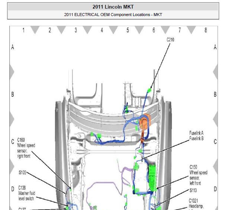Click grid column number 2 at top
225x210 pixels.
point(50,30)
